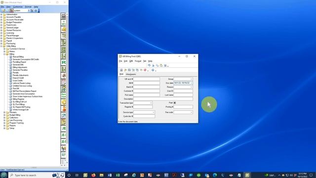The image size is (316, 178).
Task: Click the open folder icon in Billing Find toolbar
Action: [x=125, y=70]
